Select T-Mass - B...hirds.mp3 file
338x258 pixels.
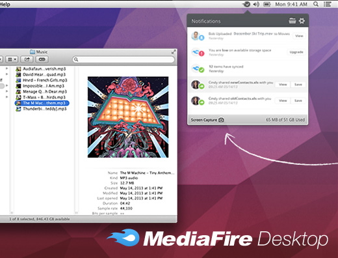tap(44, 97)
